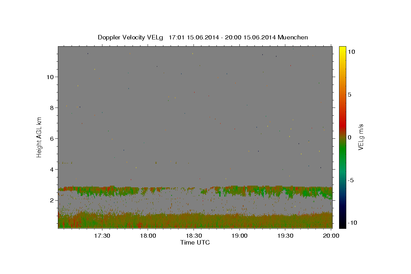The height and width of the screenshot is (274, 411).
Task: Click the 19:30 time tick label
Action: coord(285,236)
